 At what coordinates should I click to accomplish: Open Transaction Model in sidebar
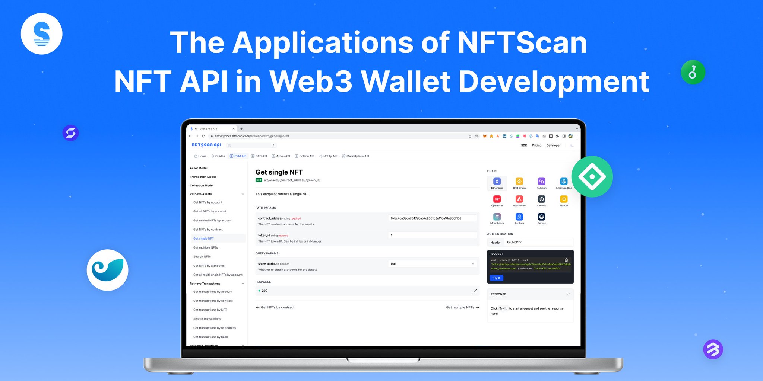coord(203,177)
